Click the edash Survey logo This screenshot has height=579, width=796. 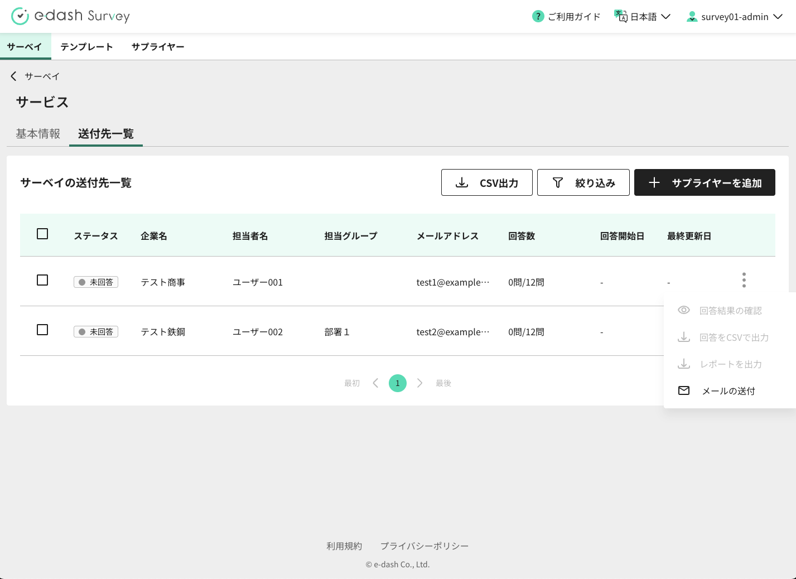coord(70,16)
